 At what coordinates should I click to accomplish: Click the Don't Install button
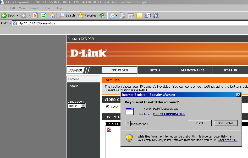pos(225,123)
